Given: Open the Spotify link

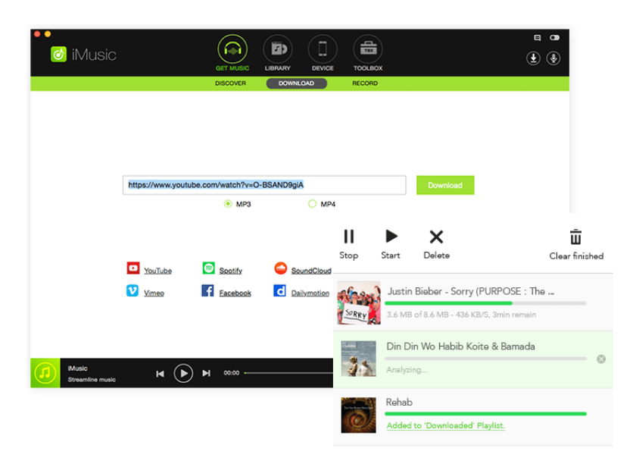Looking at the screenshot, I should [x=230, y=271].
